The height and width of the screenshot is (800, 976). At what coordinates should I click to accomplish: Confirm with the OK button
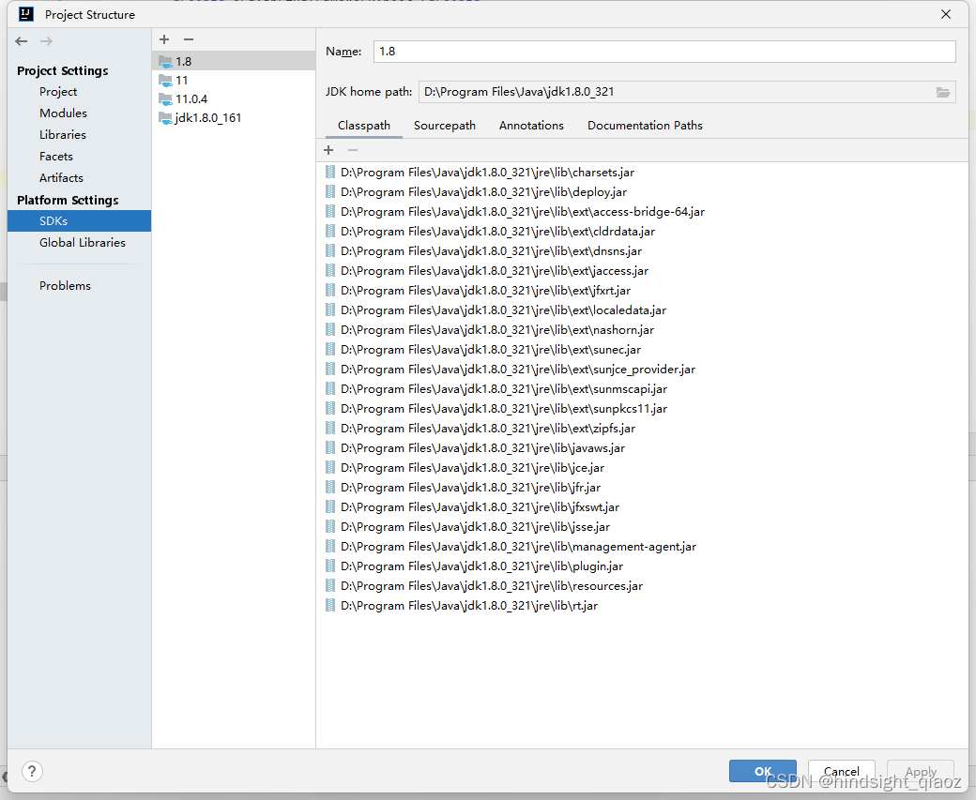coord(762,771)
